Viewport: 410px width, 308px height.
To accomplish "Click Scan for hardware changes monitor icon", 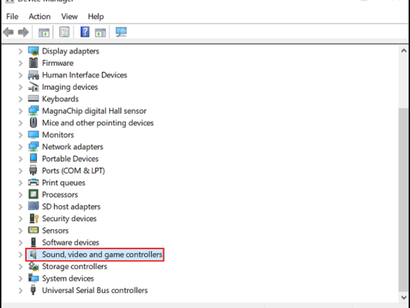I will pos(121,32).
